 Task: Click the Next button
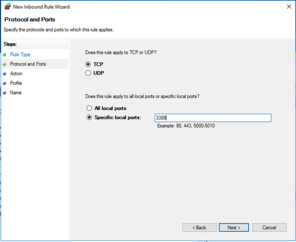click(234, 228)
